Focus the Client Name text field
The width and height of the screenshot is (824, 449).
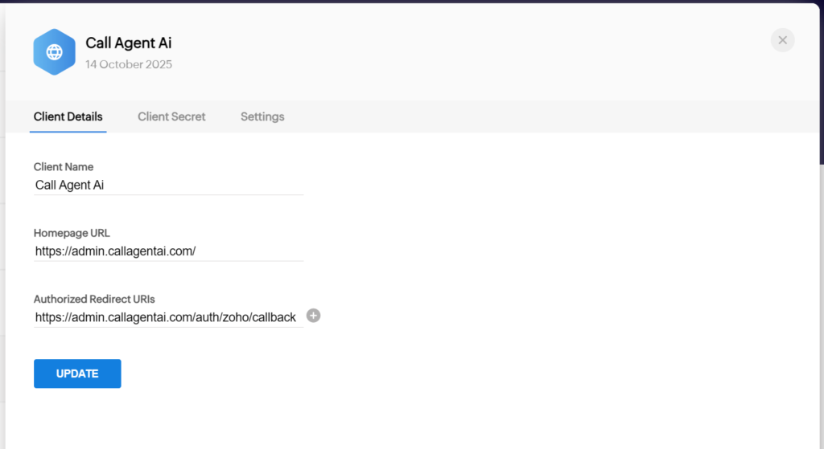[168, 185]
